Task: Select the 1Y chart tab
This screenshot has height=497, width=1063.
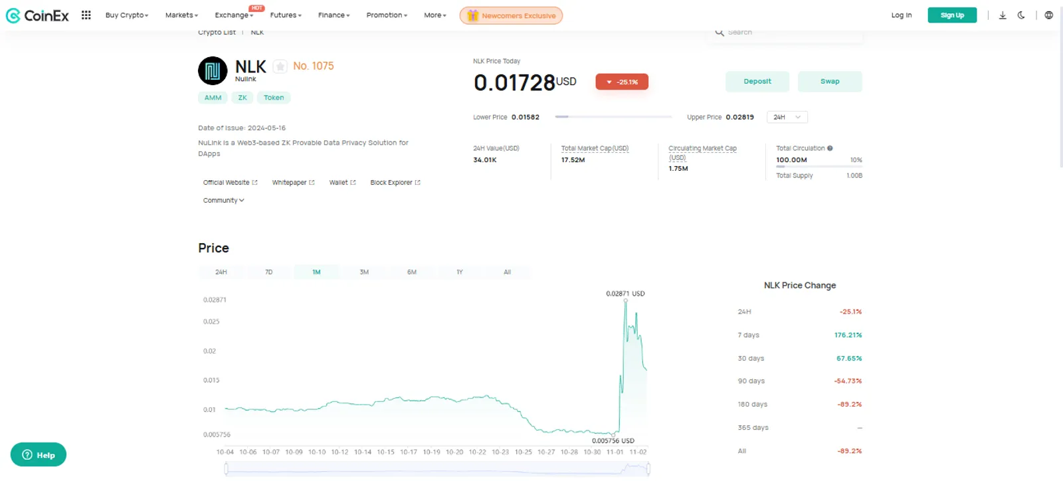Action: [x=460, y=272]
